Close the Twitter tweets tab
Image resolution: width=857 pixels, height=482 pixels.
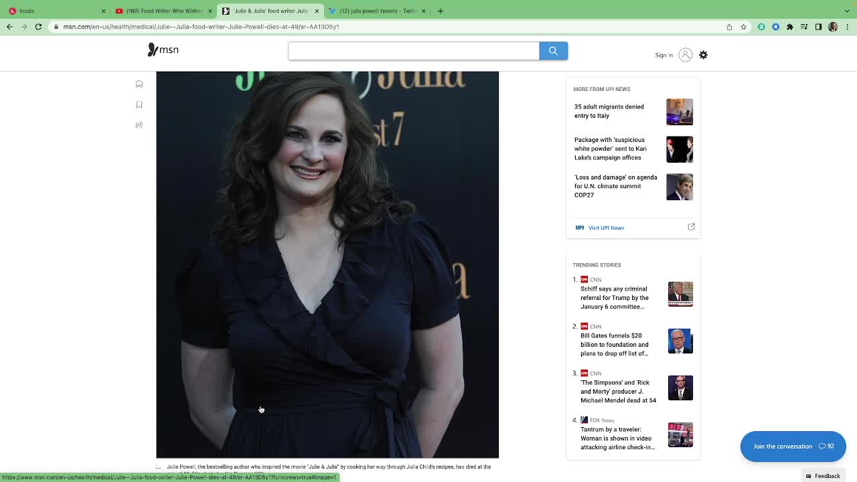pos(423,11)
